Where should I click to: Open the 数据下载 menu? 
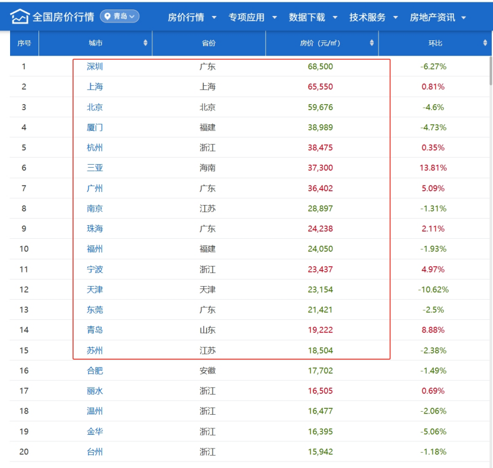307,17
